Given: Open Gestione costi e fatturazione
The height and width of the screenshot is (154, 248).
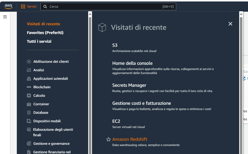Looking at the screenshot, I should [x=141, y=103].
